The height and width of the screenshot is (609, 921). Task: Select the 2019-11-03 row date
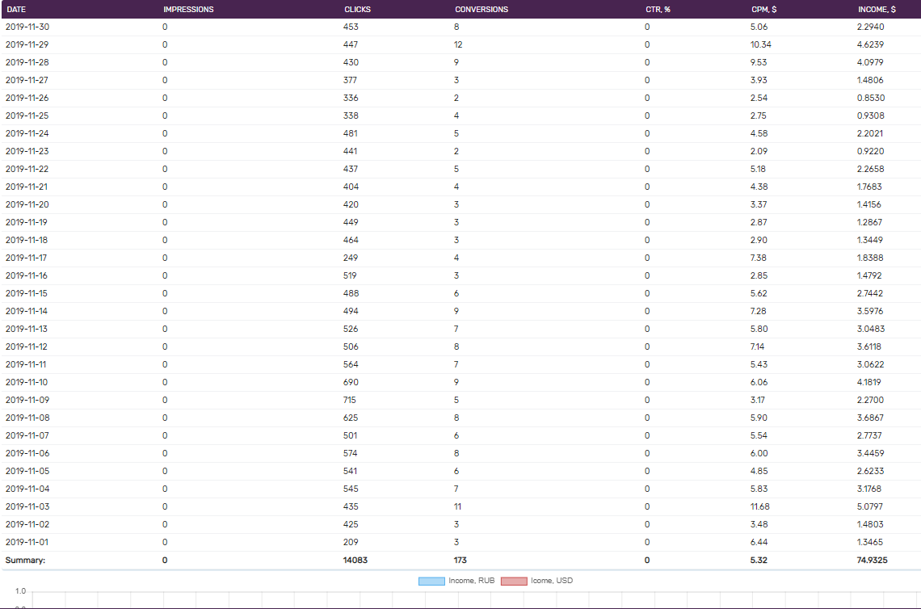(27, 506)
